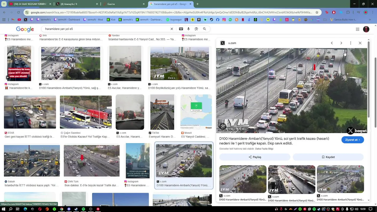377x212 pixels.
Task: Open Steam bookmark icon in bookmarks bar
Action: (211, 20)
